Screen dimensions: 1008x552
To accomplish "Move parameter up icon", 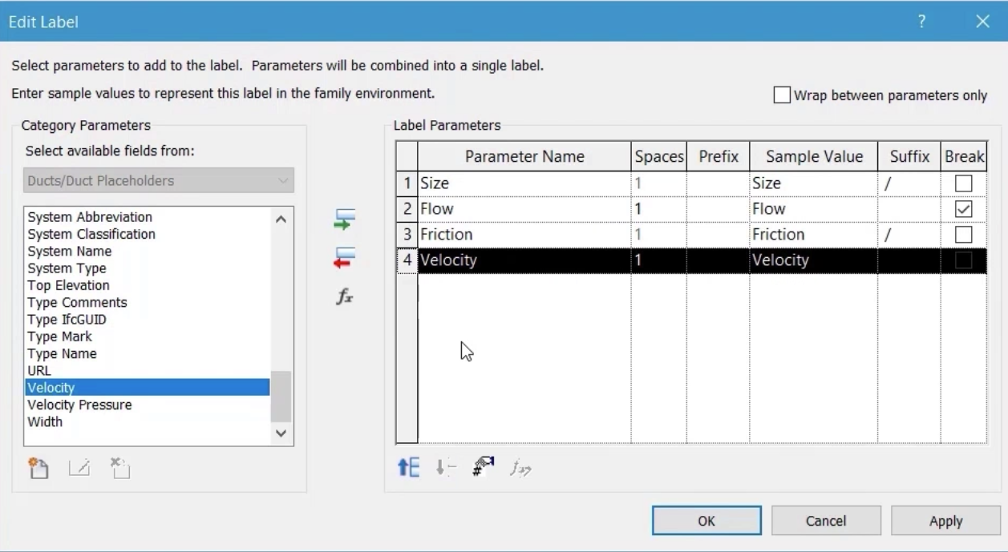I will coord(409,469).
